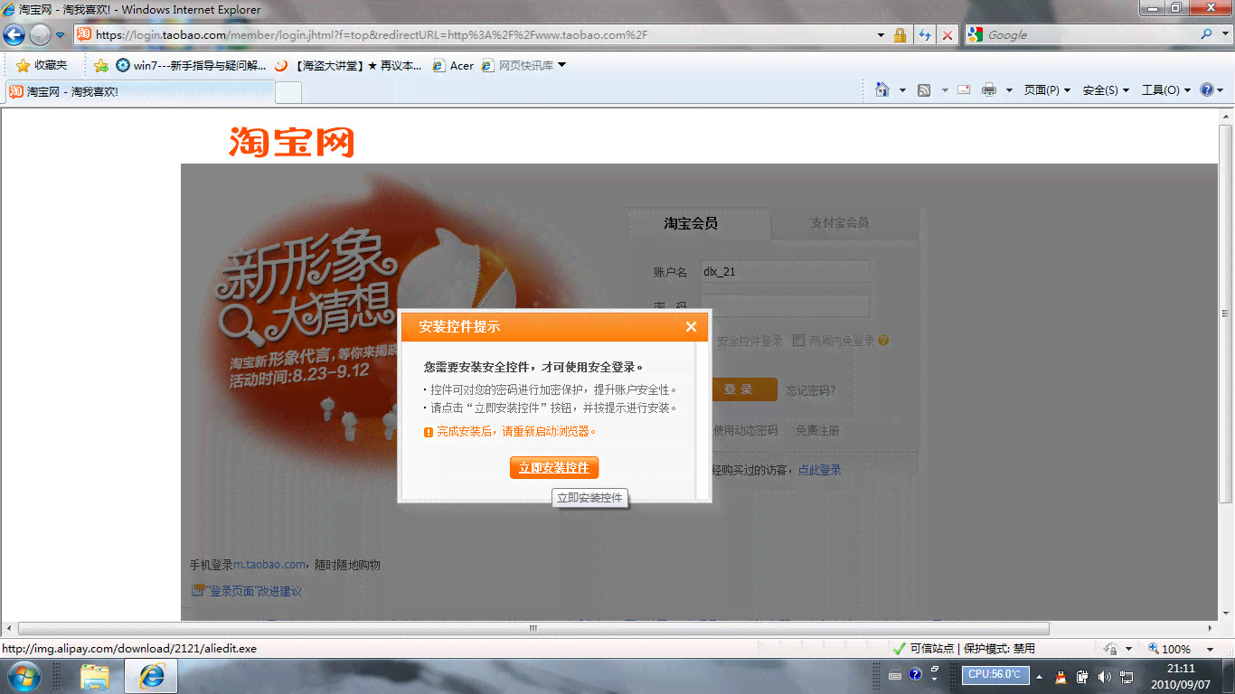Screen dimensions: 1235x694
Task: Open the 页面(P) menu
Action: click(1047, 90)
